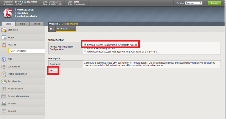The height and width of the screenshot is (119, 226).
Task: Open the Statistics menu item
Action: click(x=23, y=30)
